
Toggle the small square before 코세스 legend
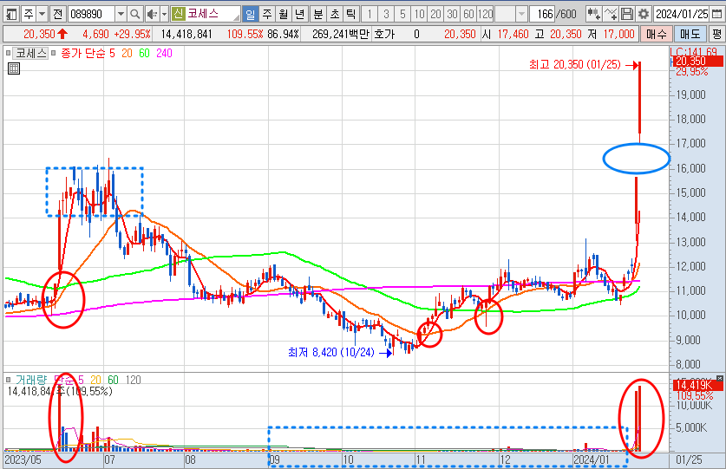(8, 53)
